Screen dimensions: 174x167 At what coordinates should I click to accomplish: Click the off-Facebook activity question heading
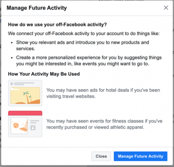point(57,25)
